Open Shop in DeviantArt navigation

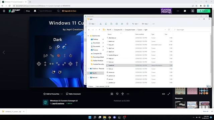pos(28,11)
